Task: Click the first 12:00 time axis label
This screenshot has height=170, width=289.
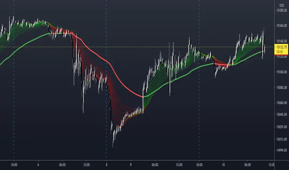Action: coord(87,165)
